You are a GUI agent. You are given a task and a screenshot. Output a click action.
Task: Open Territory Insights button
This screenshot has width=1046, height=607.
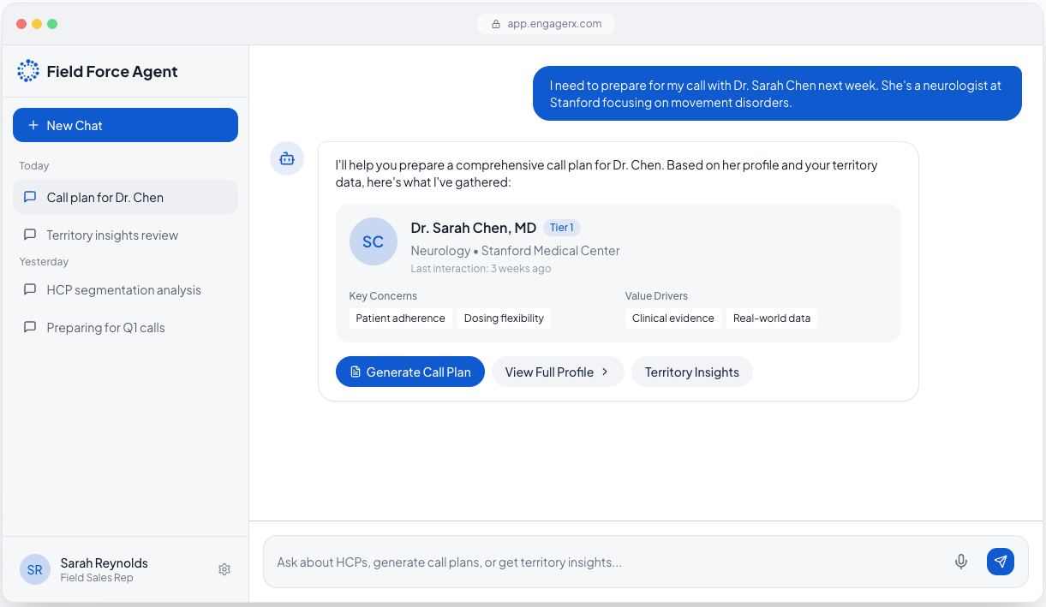tap(692, 372)
